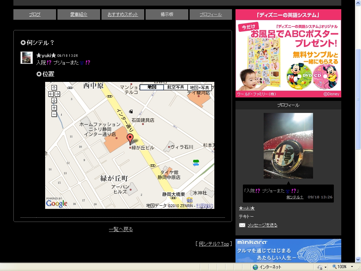Click the タイヤ館 静岡中原店 label on the map
Image resolution: width=361 pixels, height=271 pixels.
pos(169,175)
